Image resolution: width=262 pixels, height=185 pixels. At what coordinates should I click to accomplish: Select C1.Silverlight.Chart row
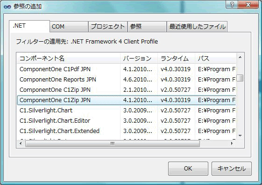tap(127, 111)
